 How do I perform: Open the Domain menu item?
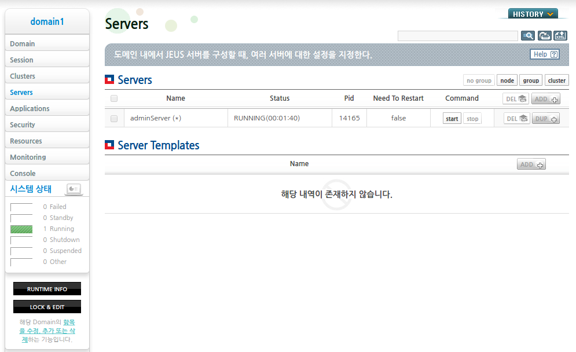(47, 43)
